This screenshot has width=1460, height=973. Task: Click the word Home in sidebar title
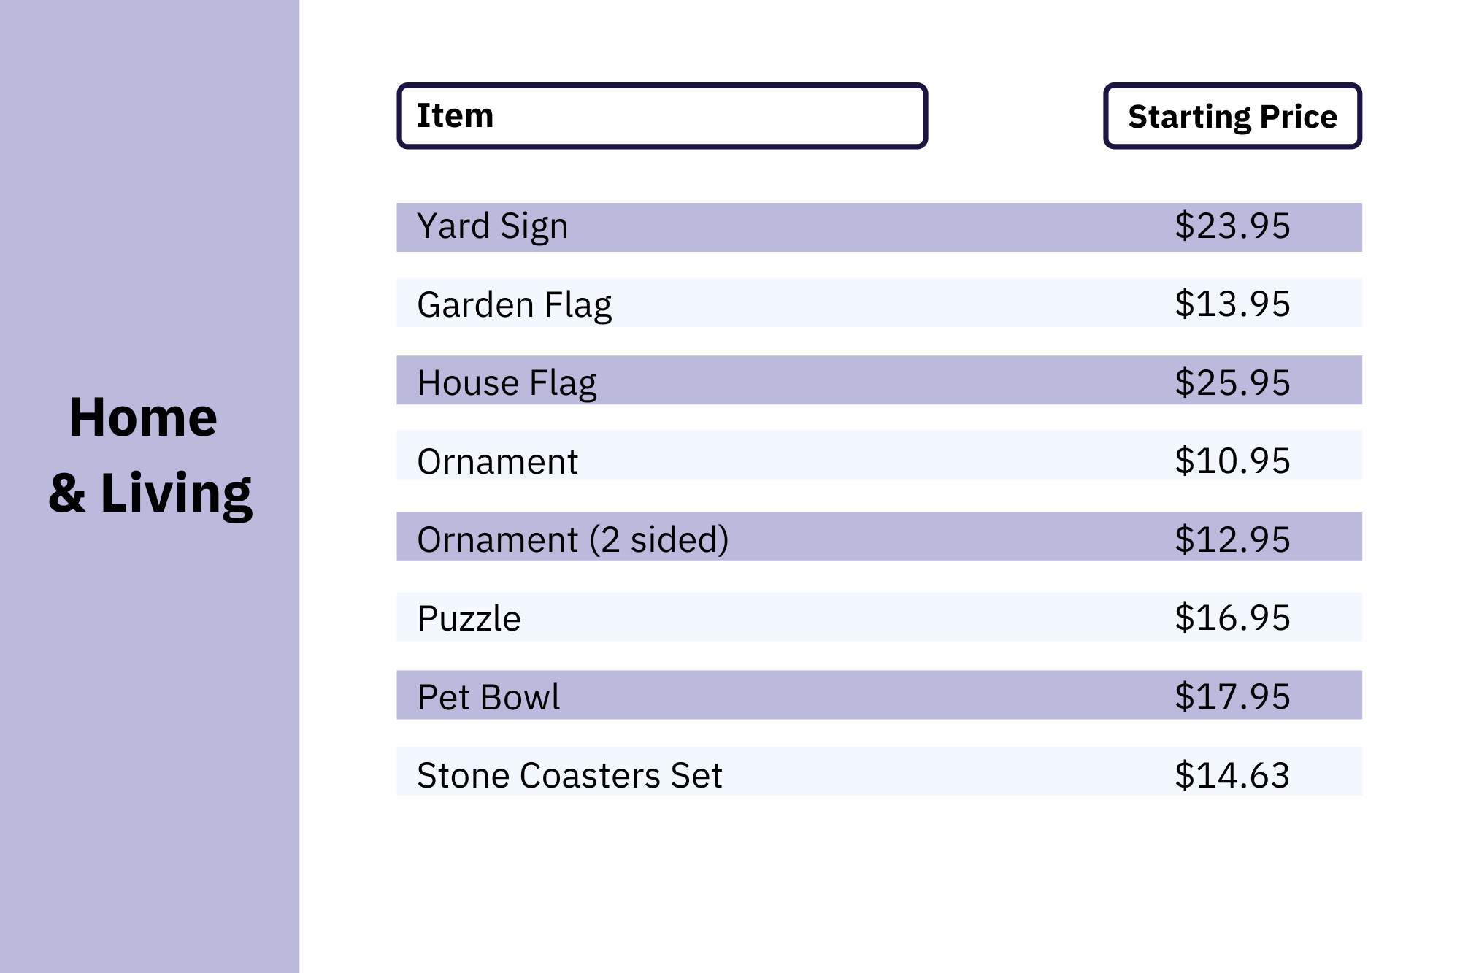143,418
